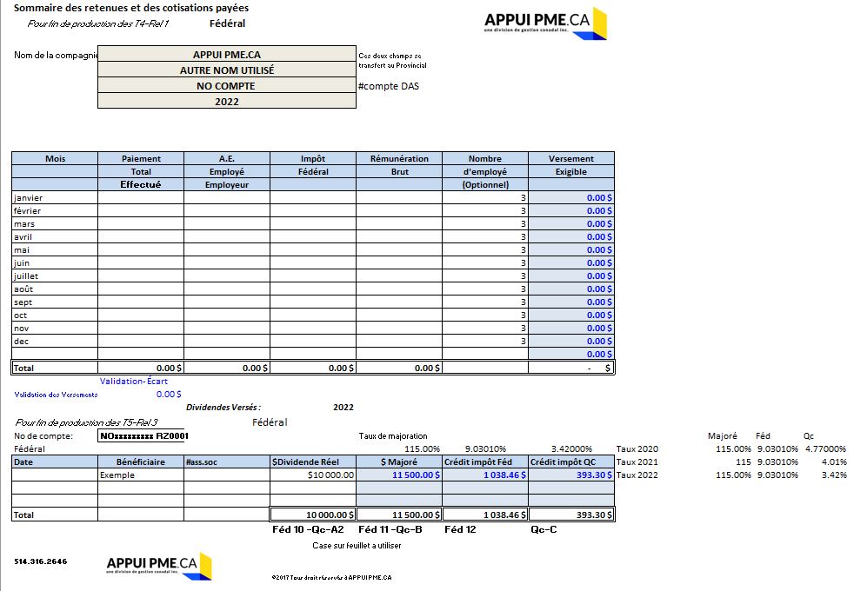This screenshot has height=591, width=867.
Task: Click the Impôt column header
Action: click(x=313, y=158)
